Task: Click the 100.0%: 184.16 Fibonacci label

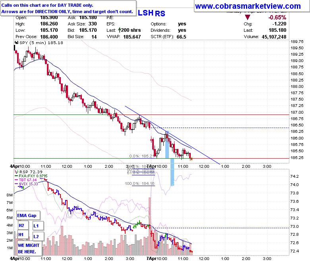Action: point(139,184)
